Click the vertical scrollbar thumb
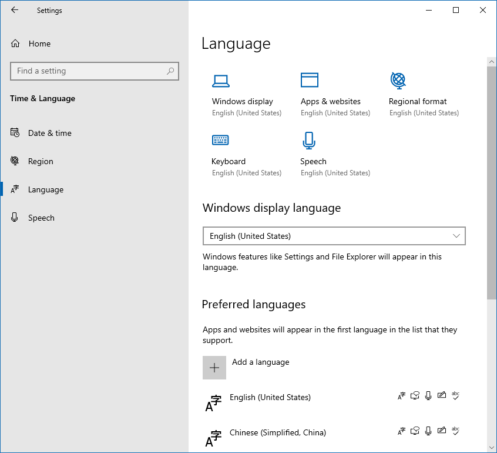The height and width of the screenshot is (453, 497). (x=492, y=182)
